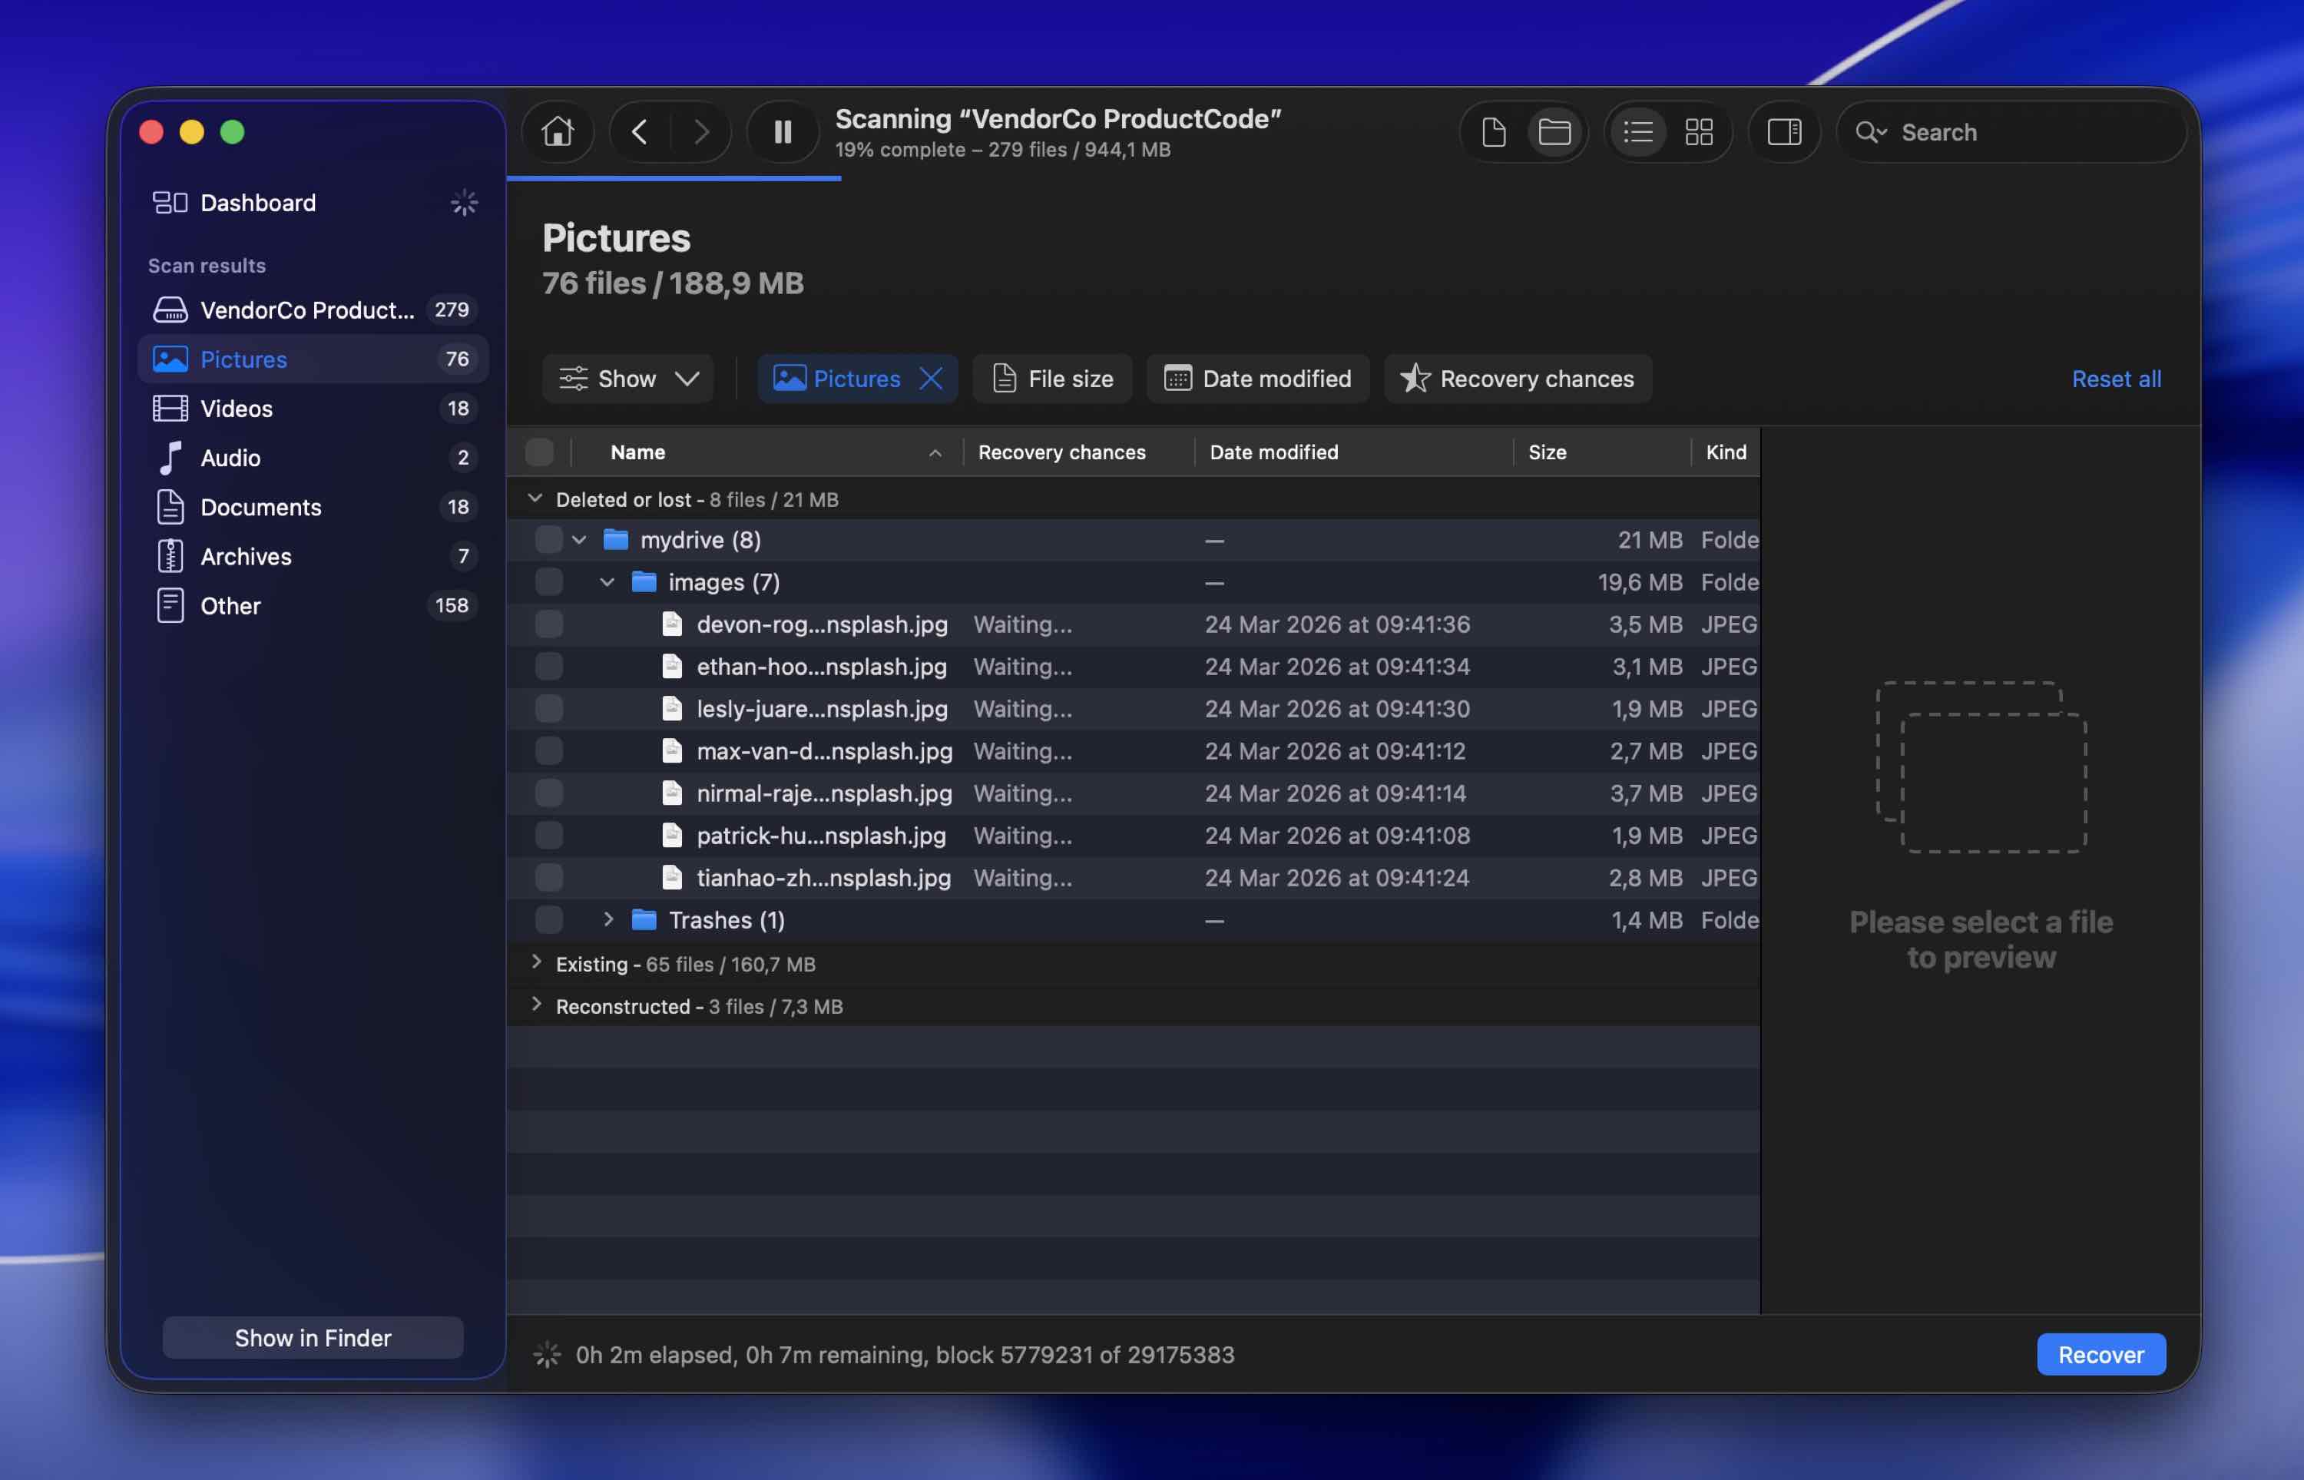
Task: Check tianhao-zh...nsplash.jpg checkbox
Action: point(548,877)
